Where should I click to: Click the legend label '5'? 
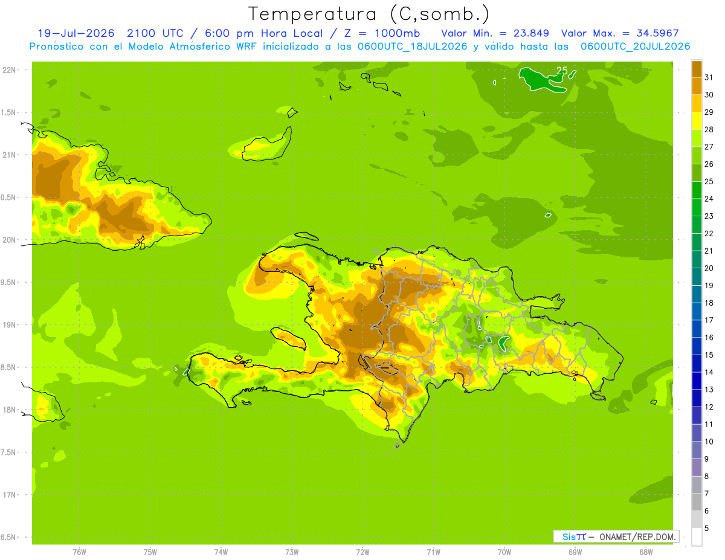[707, 528]
